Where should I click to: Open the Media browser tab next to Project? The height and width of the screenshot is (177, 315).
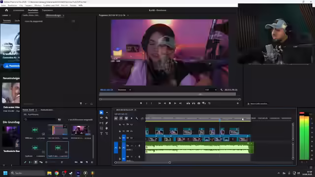click(47, 110)
